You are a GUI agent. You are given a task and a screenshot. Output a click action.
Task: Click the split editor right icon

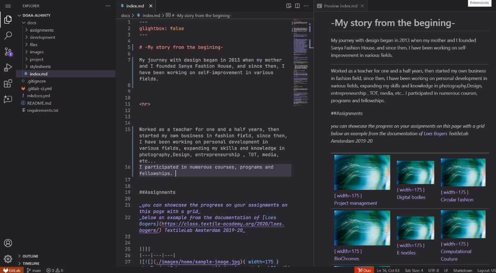(297, 6)
